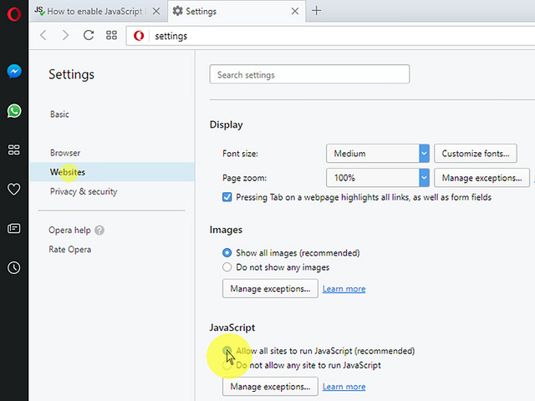Click into the Search settings field
Screen dimensions: 535x401
pos(309,75)
